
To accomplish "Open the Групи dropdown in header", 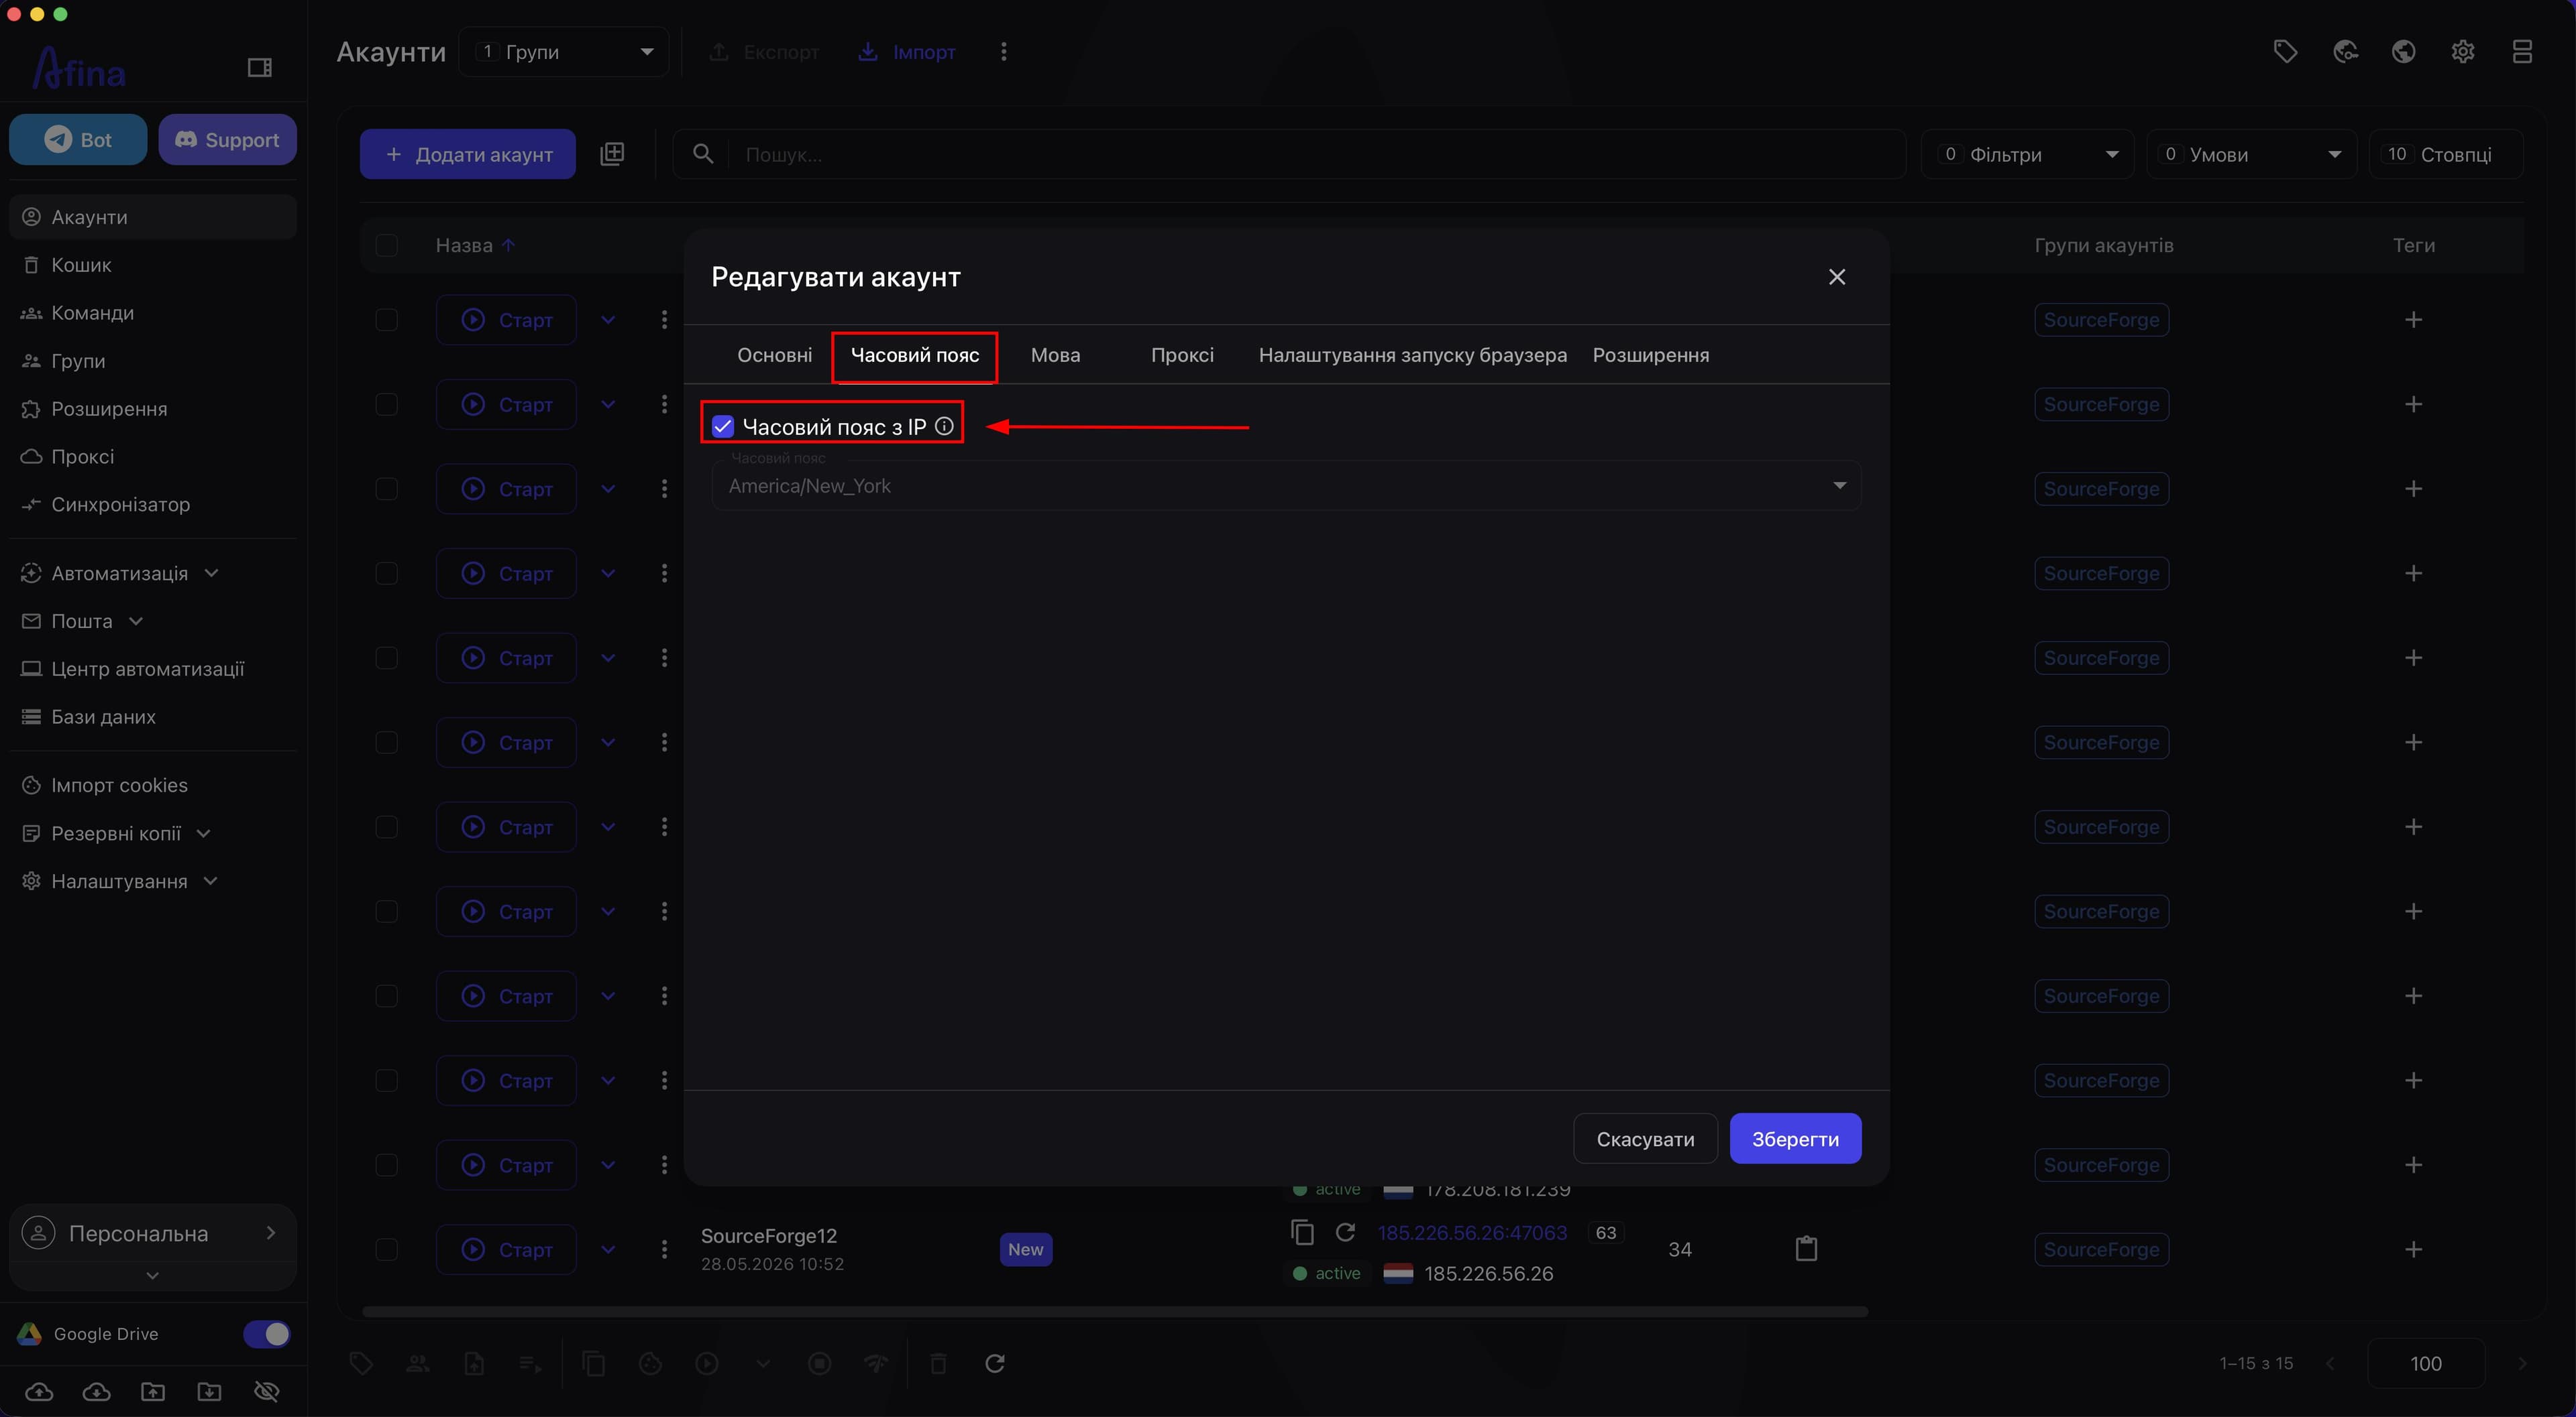I will pos(564,52).
